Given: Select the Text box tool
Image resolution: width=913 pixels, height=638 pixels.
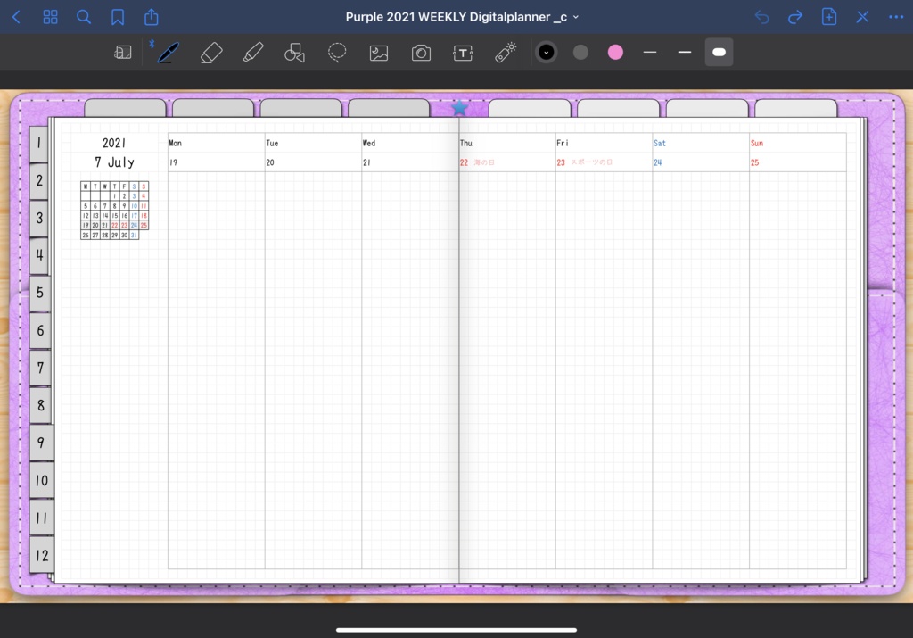Looking at the screenshot, I should coord(463,53).
